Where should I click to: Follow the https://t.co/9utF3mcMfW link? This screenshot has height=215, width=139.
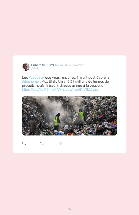pyautogui.click(x=42, y=89)
